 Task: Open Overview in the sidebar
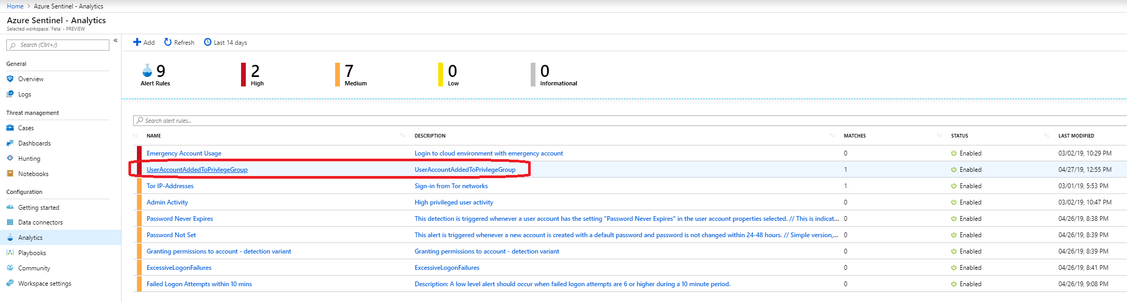point(31,79)
